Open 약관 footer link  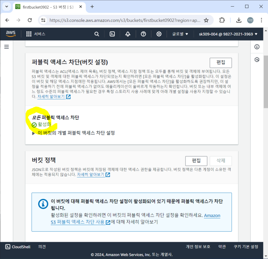coord(222,247)
